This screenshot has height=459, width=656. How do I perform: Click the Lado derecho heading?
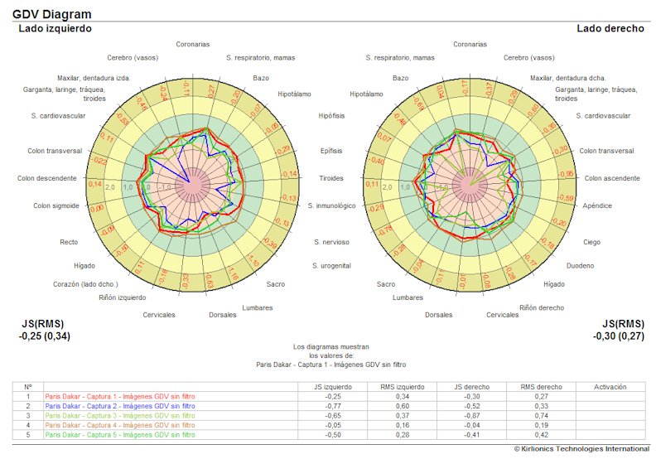[610, 28]
